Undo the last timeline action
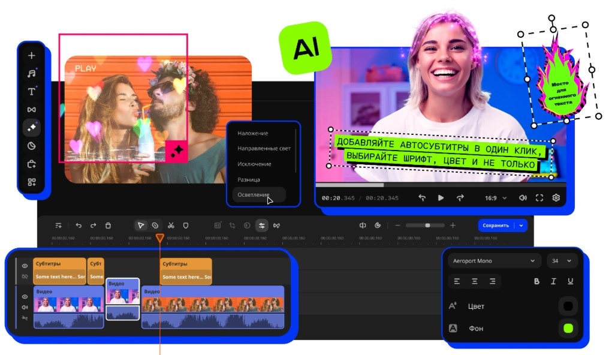The image size is (609, 355). tap(79, 225)
